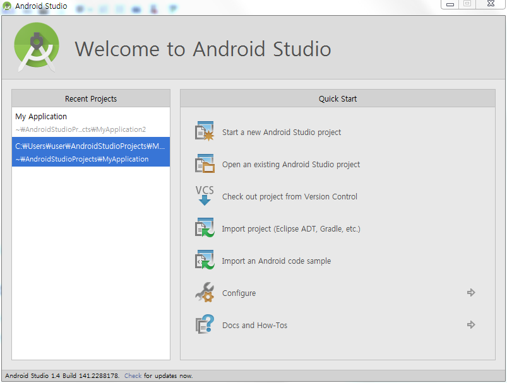Click the ~\AndroidStudioProjects\MyApplication path text
Image resolution: width=507 pixels, height=383 pixels.
[x=82, y=159]
